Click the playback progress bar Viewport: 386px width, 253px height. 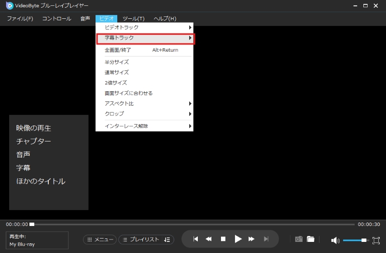[x=193, y=225]
